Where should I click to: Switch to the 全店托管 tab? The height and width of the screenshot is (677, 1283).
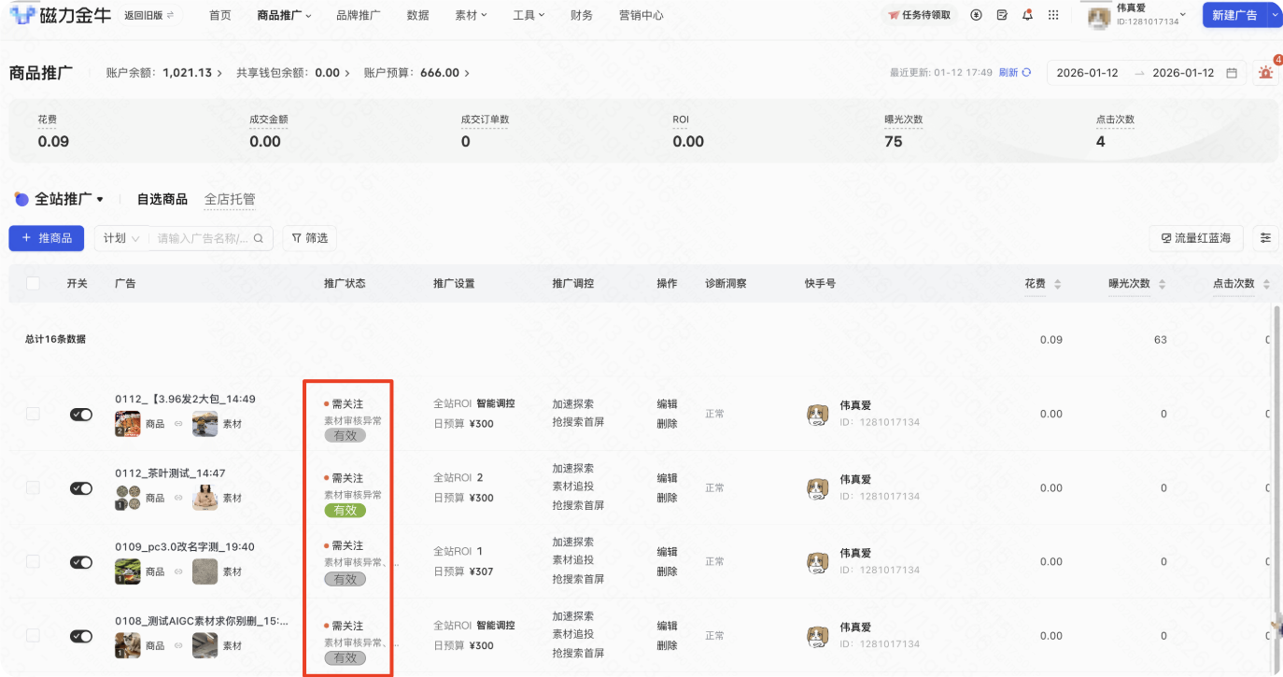pyautogui.click(x=230, y=198)
